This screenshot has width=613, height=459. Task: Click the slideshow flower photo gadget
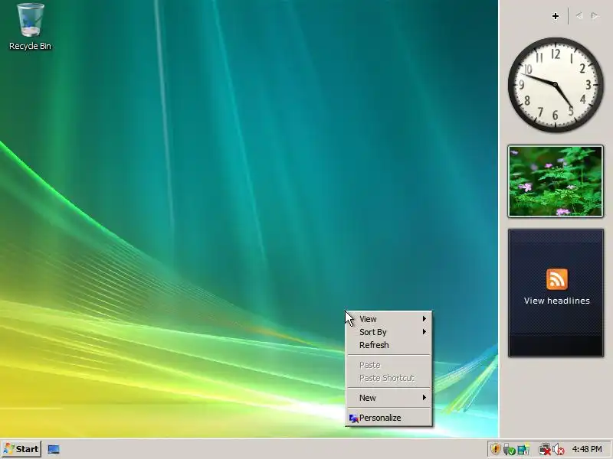556,181
